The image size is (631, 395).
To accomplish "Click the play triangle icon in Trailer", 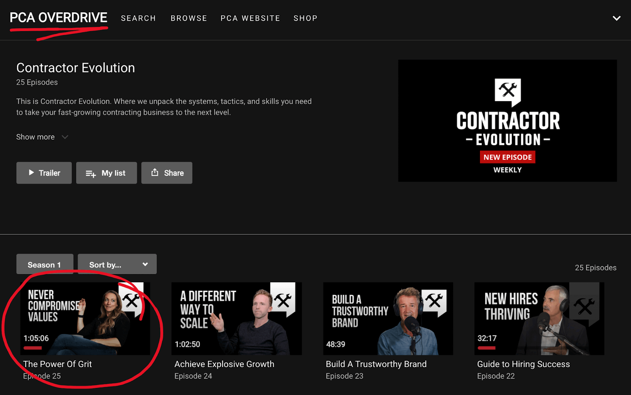I will click(31, 172).
